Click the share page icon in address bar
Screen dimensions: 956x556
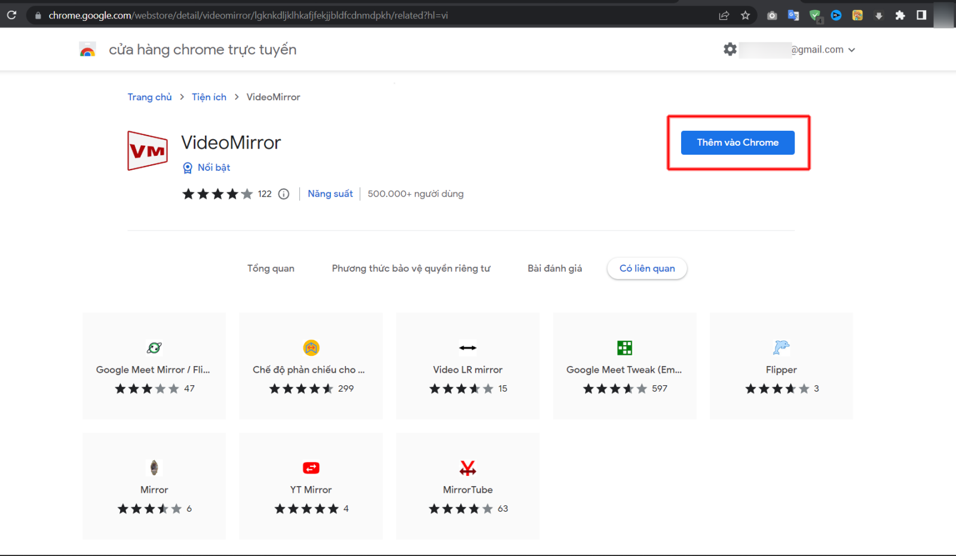click(x=724, y=16)
